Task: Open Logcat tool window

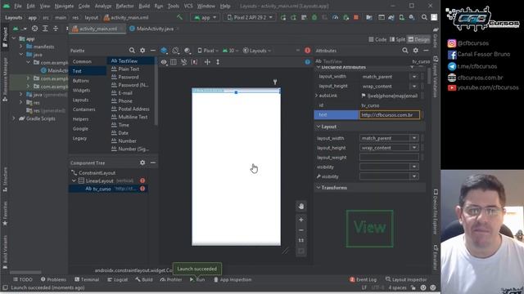Action: pos(118,279)
